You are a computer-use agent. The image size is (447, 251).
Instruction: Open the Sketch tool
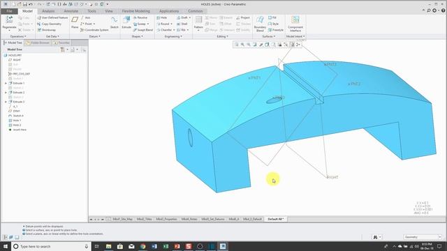[x=115, y=22]
